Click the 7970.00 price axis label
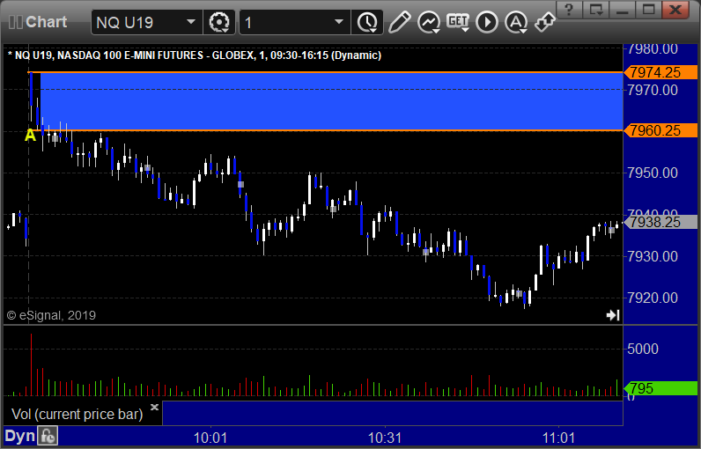This screenshot has height=449, width=701. point(653,91)
